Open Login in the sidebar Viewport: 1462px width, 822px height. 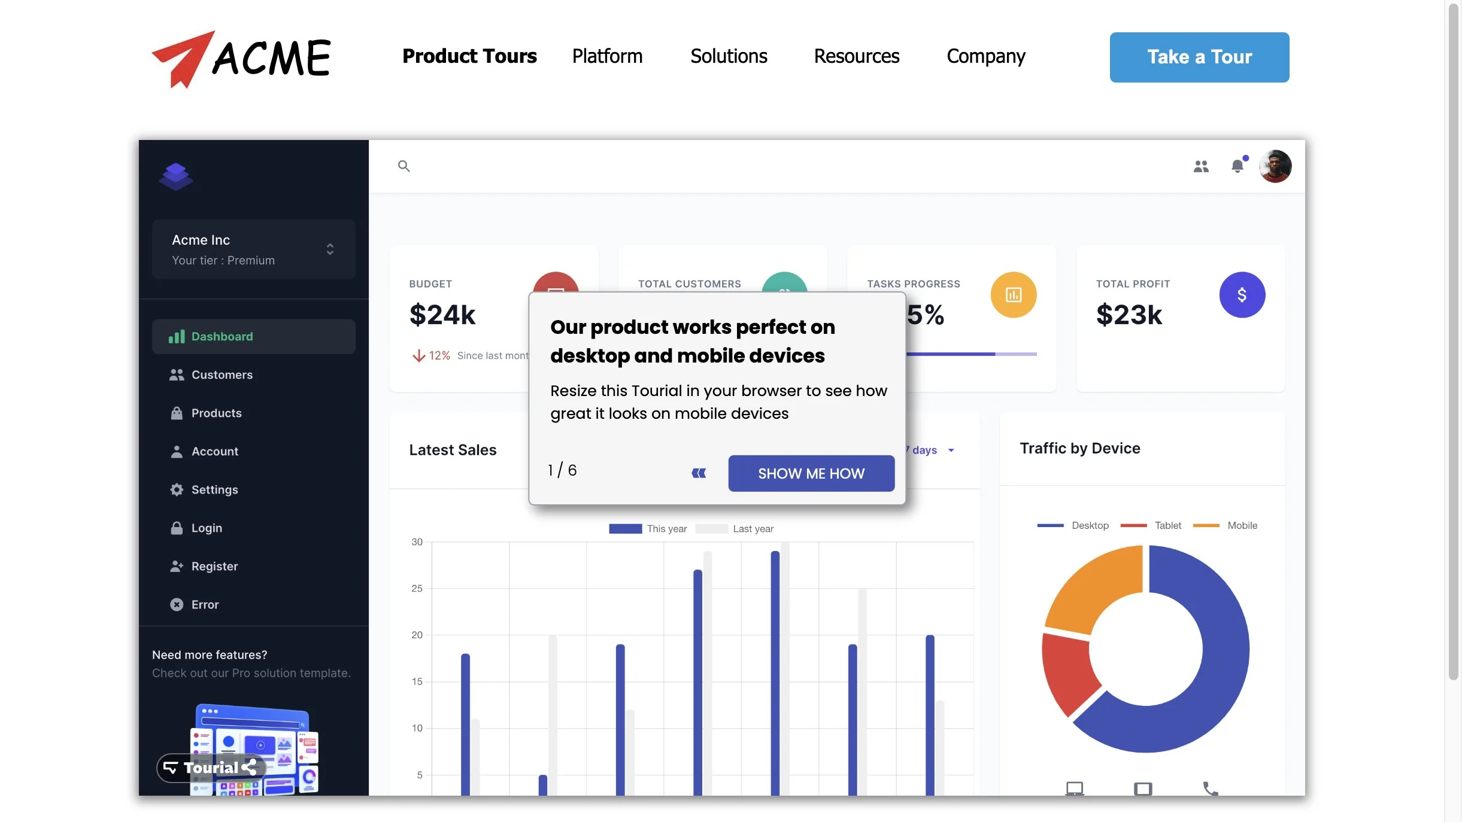[254, 528]
